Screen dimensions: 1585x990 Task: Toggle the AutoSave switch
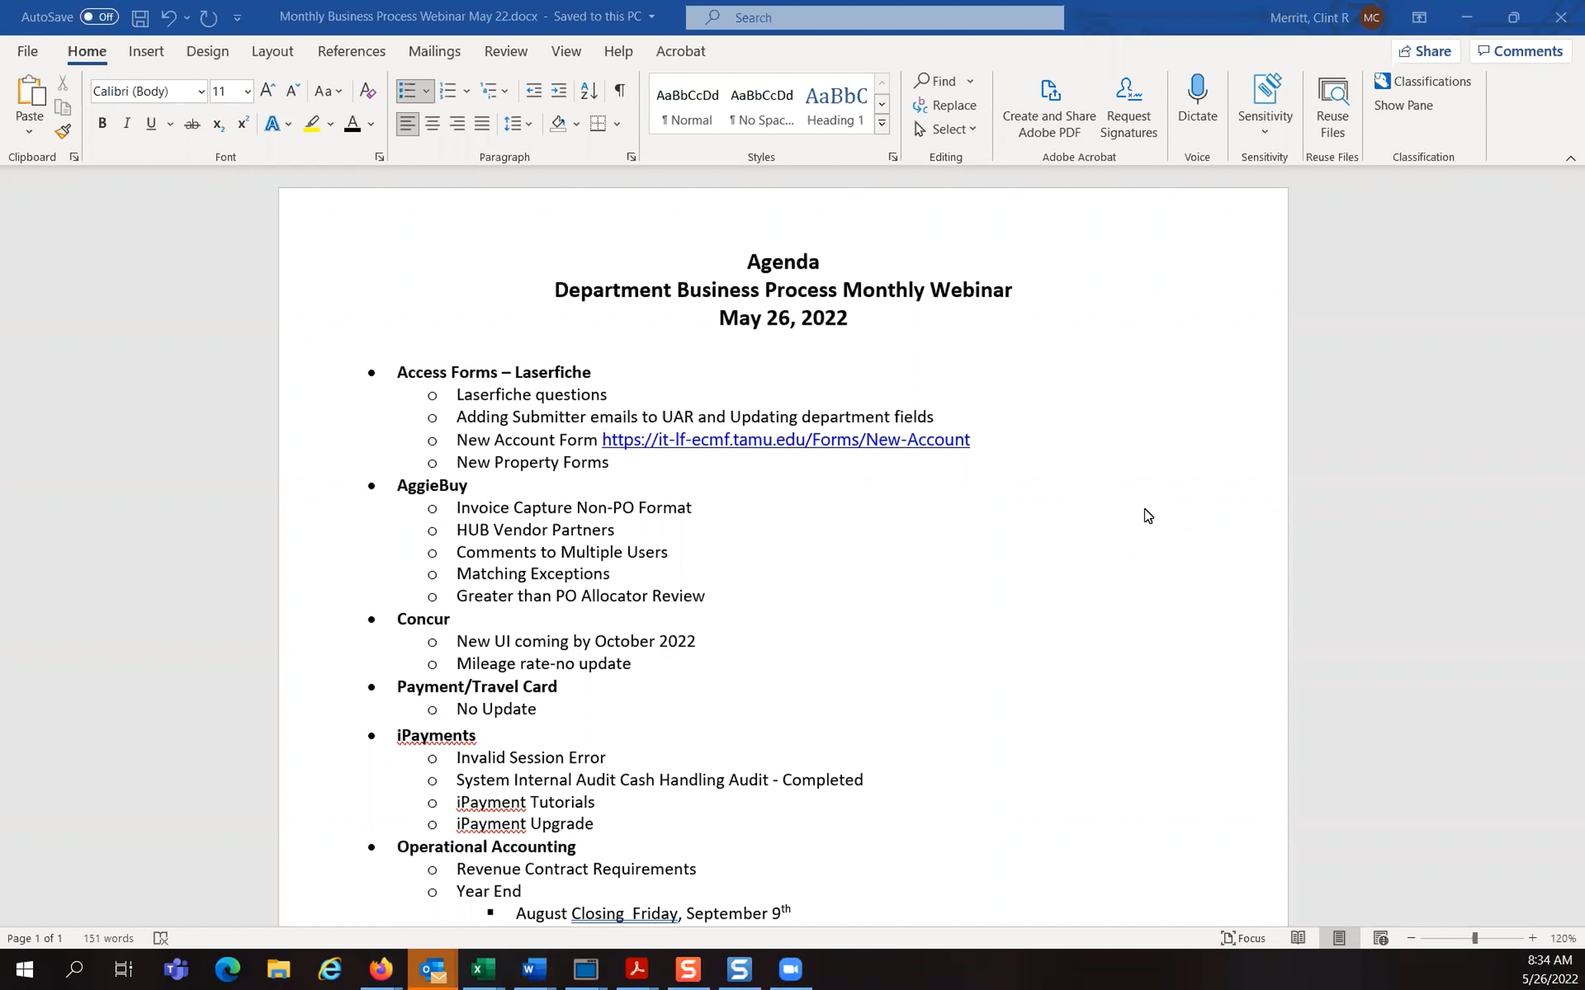[99, 17]
